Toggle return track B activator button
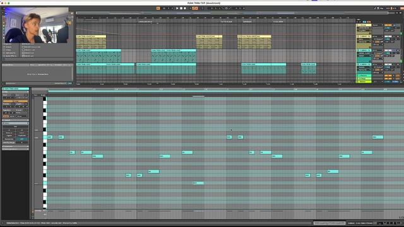Screen dimensions: 404x227 click(388, 79)
